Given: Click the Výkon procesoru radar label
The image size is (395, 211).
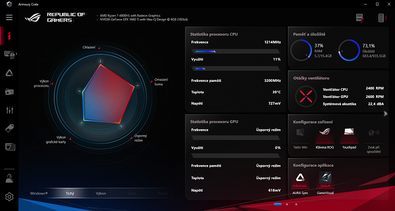Looking at the screenshot, I should 41,83.
